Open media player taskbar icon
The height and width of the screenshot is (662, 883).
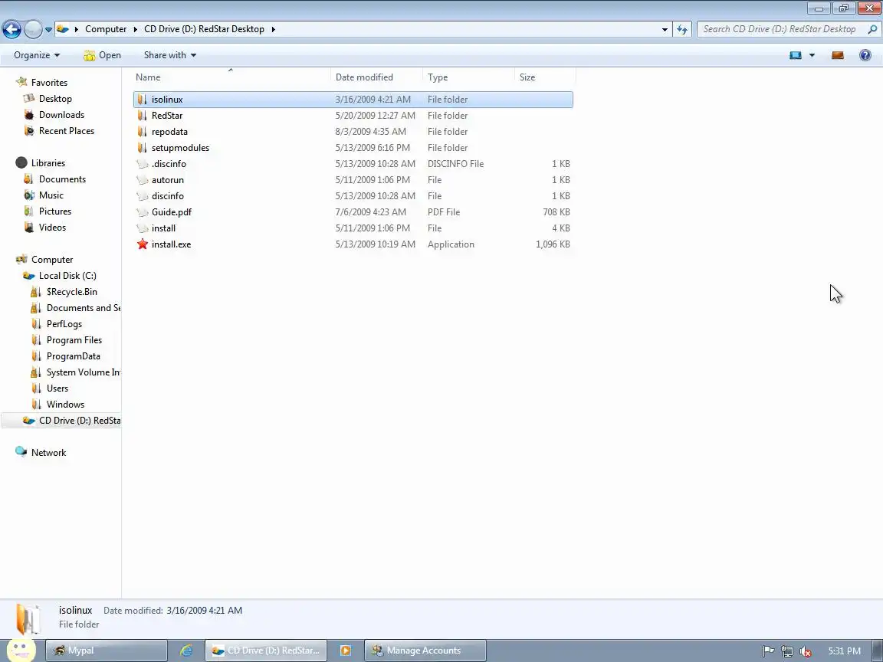[x=345, y=651]
